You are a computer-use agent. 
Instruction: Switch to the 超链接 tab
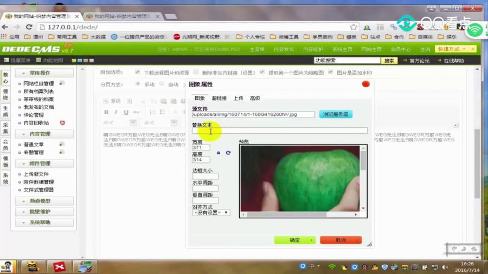[219, 98]
